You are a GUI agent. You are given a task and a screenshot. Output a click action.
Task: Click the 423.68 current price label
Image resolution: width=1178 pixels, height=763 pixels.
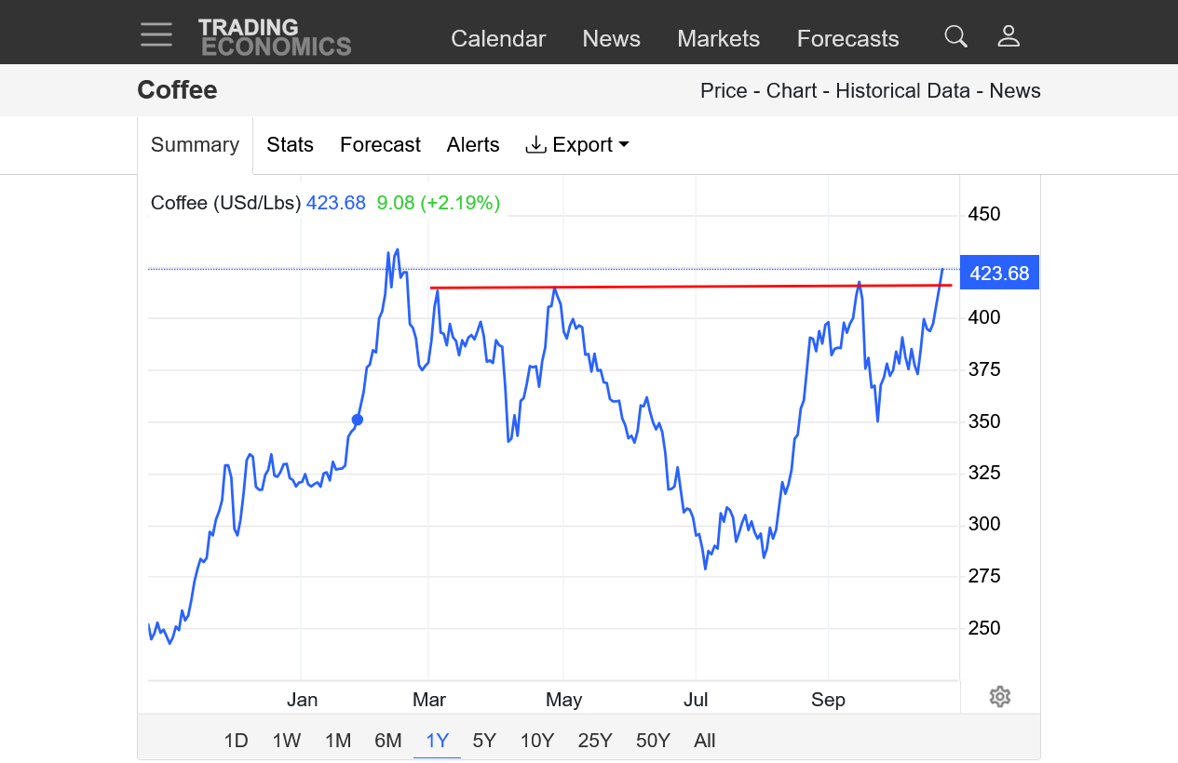[999, 273]
